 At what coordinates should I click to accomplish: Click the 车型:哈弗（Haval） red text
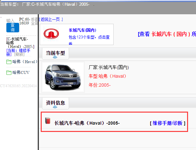[108, 76]
